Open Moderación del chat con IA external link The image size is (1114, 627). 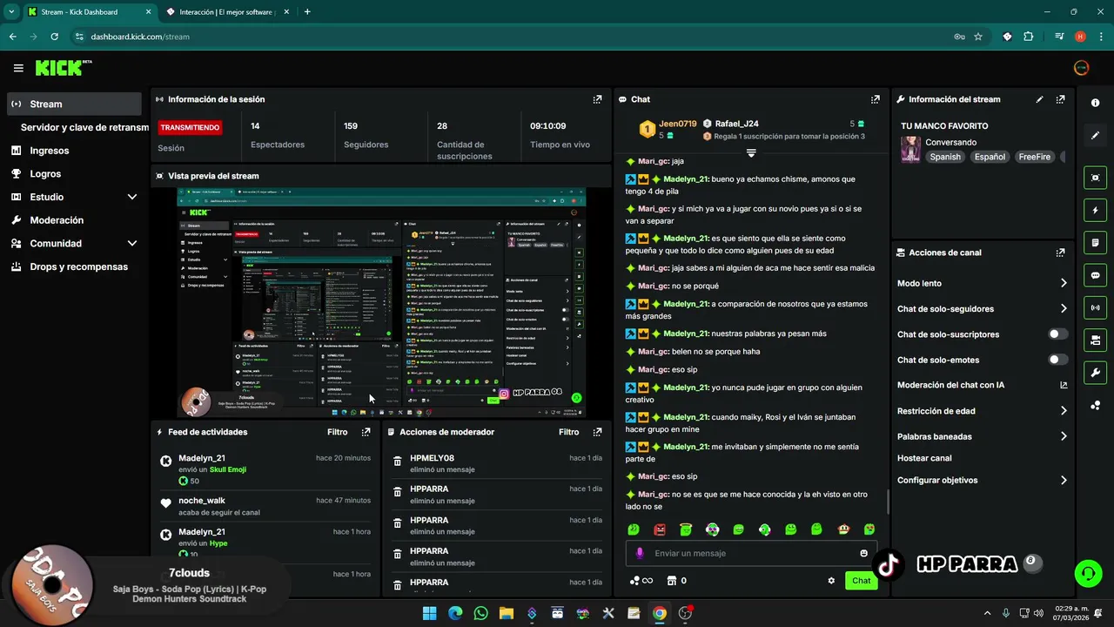1064,385
